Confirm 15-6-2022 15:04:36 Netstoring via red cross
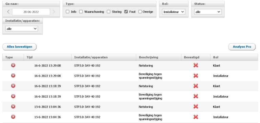Screen dimensions: 260x123 (x=196, y=106)
